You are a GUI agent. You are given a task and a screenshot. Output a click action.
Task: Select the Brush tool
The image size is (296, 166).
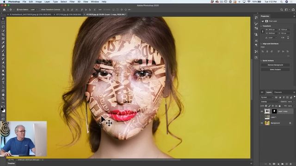3,51
